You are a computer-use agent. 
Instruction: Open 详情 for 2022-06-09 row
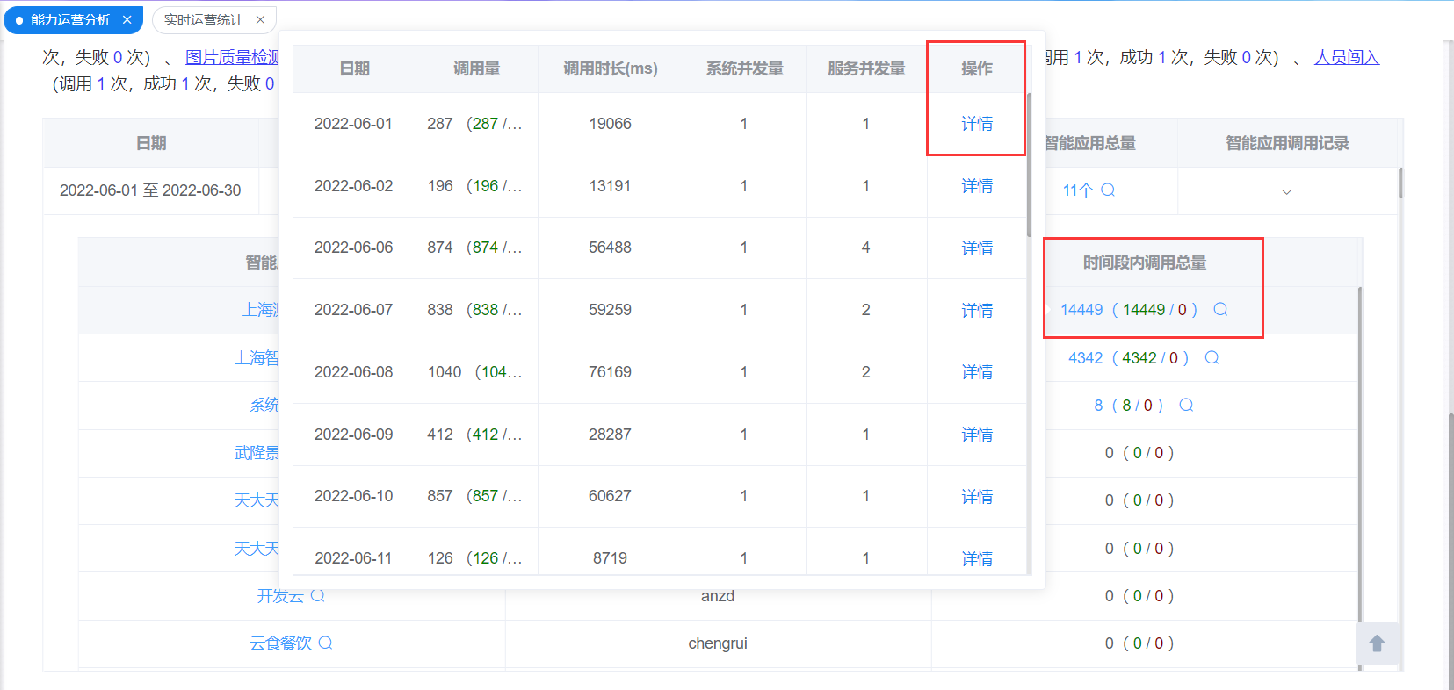[x=977, y=435]
